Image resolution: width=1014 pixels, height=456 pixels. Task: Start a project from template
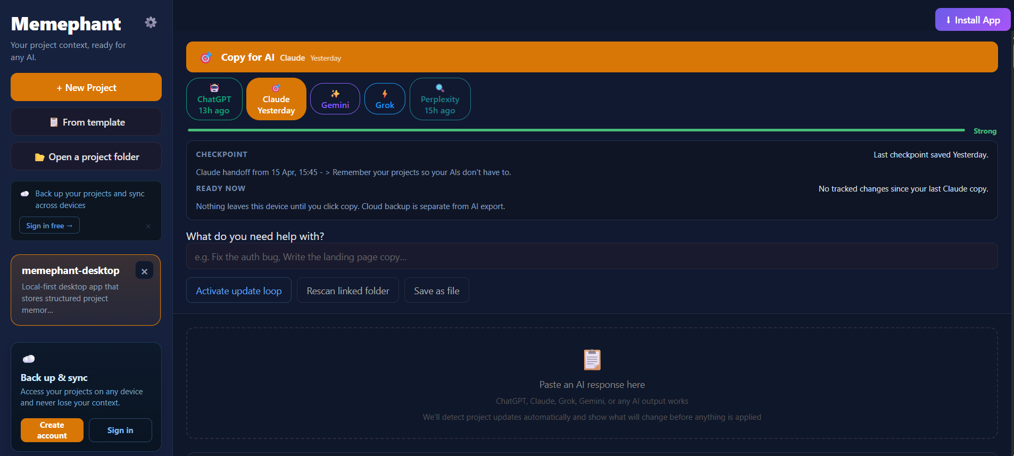pos(86,122)
